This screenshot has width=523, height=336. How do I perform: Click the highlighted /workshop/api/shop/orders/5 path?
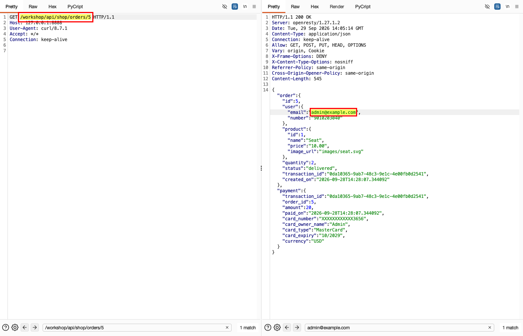coord(56,17)
